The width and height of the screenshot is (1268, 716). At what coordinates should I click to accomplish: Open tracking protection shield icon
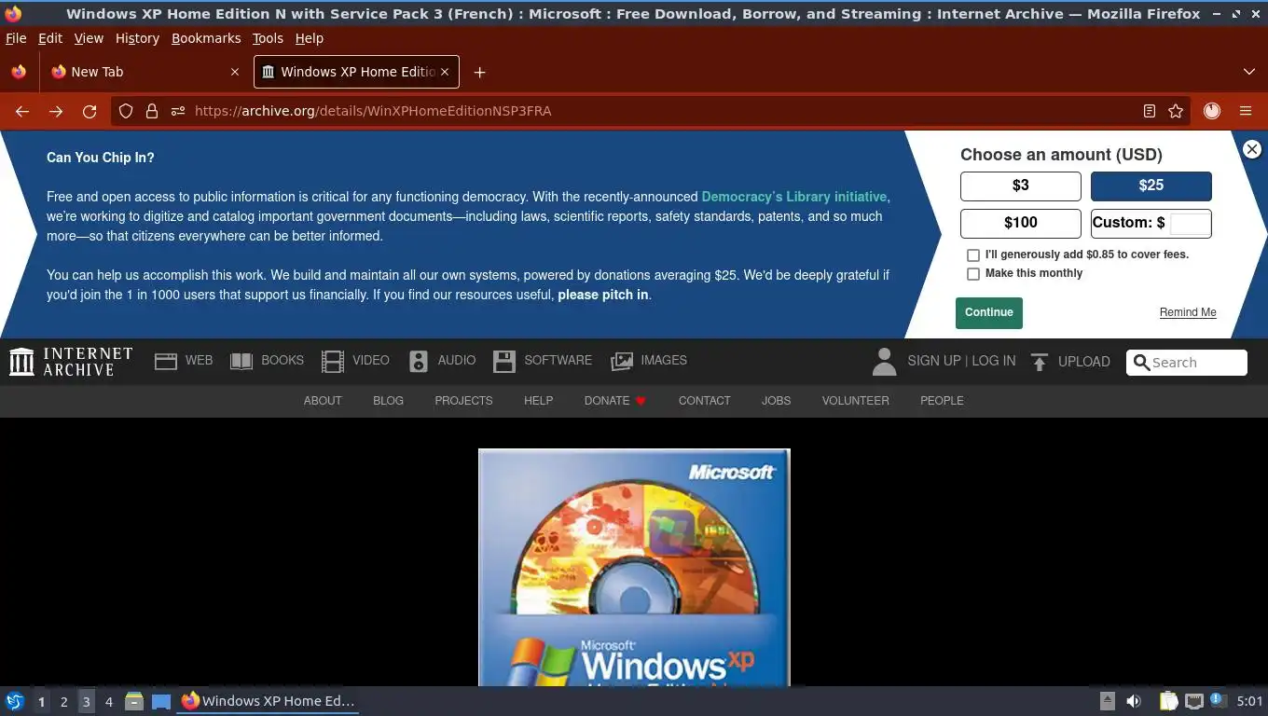tap(126, 111)
